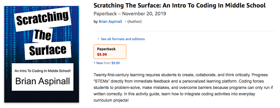Open the book cover image
The width and height of the screenshot is (280, 108).
click(x=42, y=54)
